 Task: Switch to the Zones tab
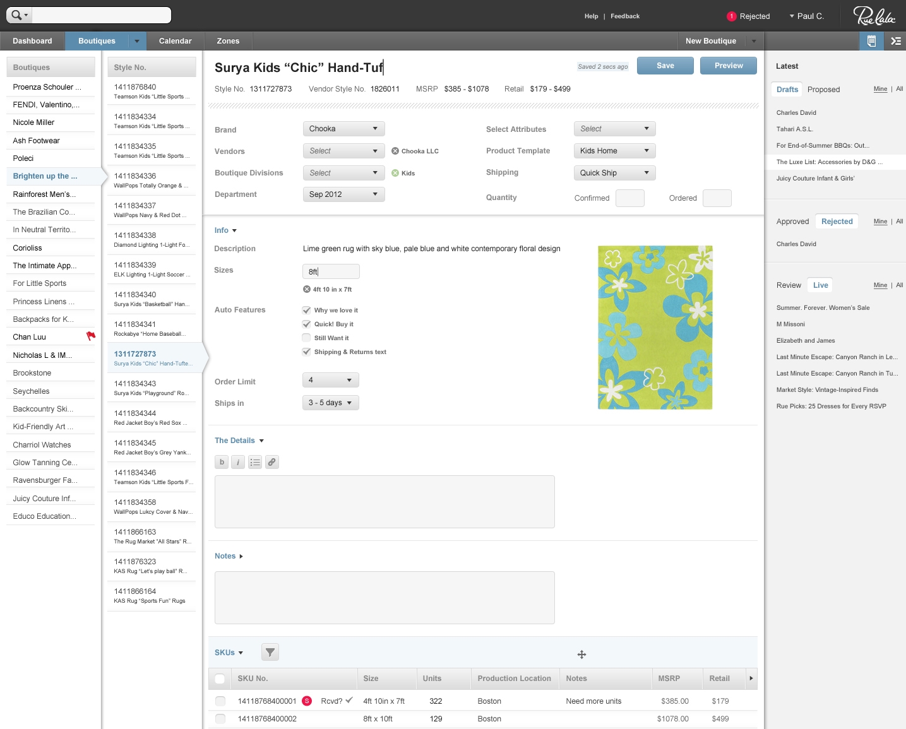[228, 41]
